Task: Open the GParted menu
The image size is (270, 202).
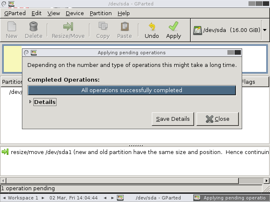Action: [x=15, y=13]
